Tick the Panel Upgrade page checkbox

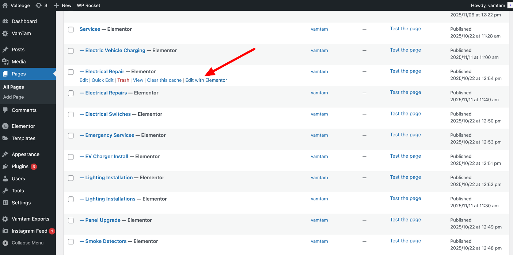(x=71, y=220)
